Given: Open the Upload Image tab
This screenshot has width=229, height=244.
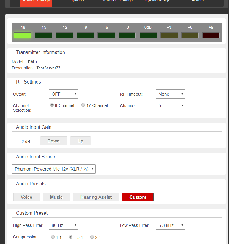Looking at the screenshot, I should coord(157,1).
